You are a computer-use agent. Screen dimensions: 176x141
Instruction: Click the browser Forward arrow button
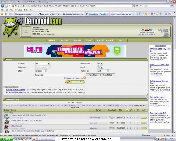tap(6, 6)
